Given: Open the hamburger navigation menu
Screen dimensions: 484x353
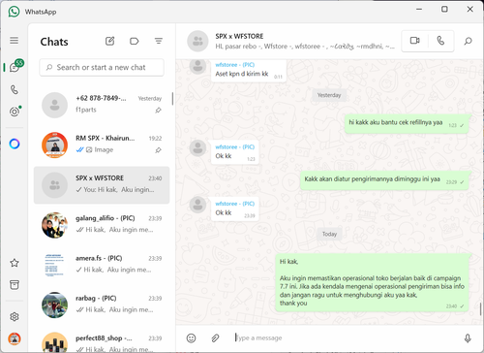Looking at the screenshot, I should coord(14,41).
